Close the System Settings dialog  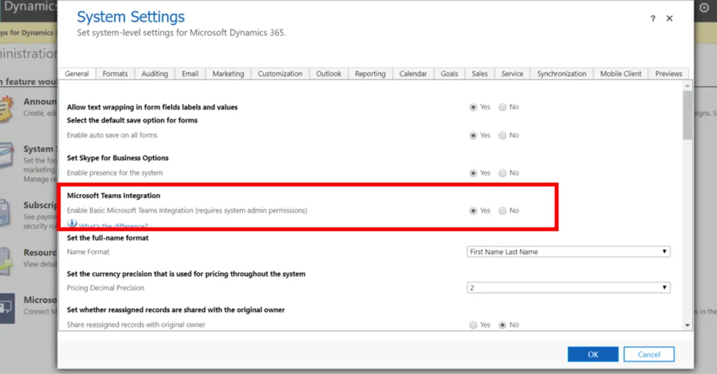tap(669, 18)
